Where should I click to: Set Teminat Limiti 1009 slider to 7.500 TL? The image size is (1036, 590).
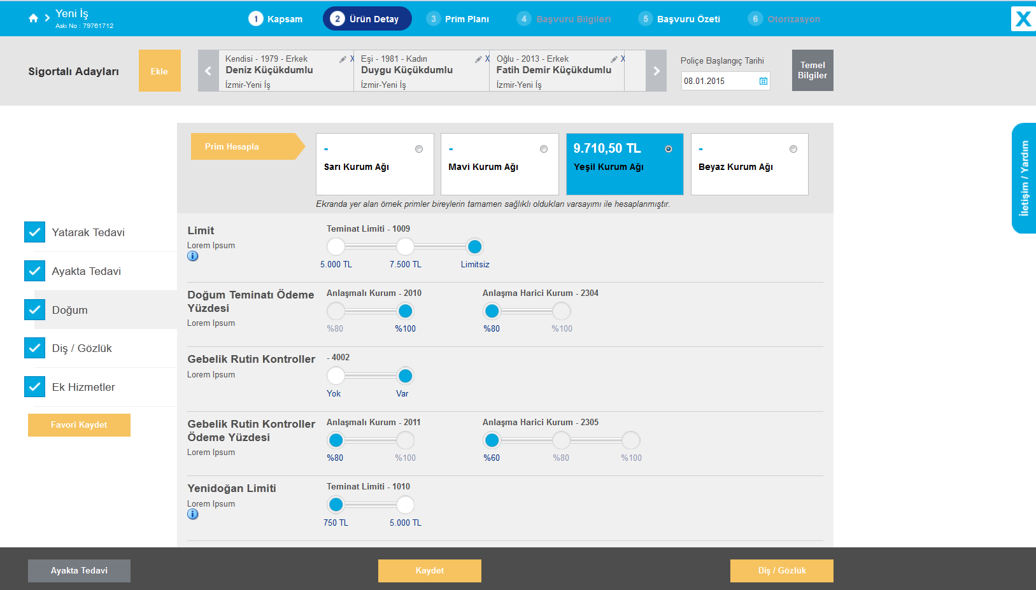[406, 246]
